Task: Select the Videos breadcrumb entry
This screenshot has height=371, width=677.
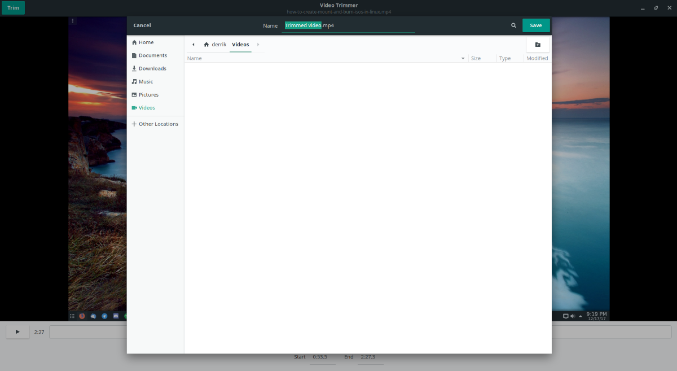Action: [240, 44]
